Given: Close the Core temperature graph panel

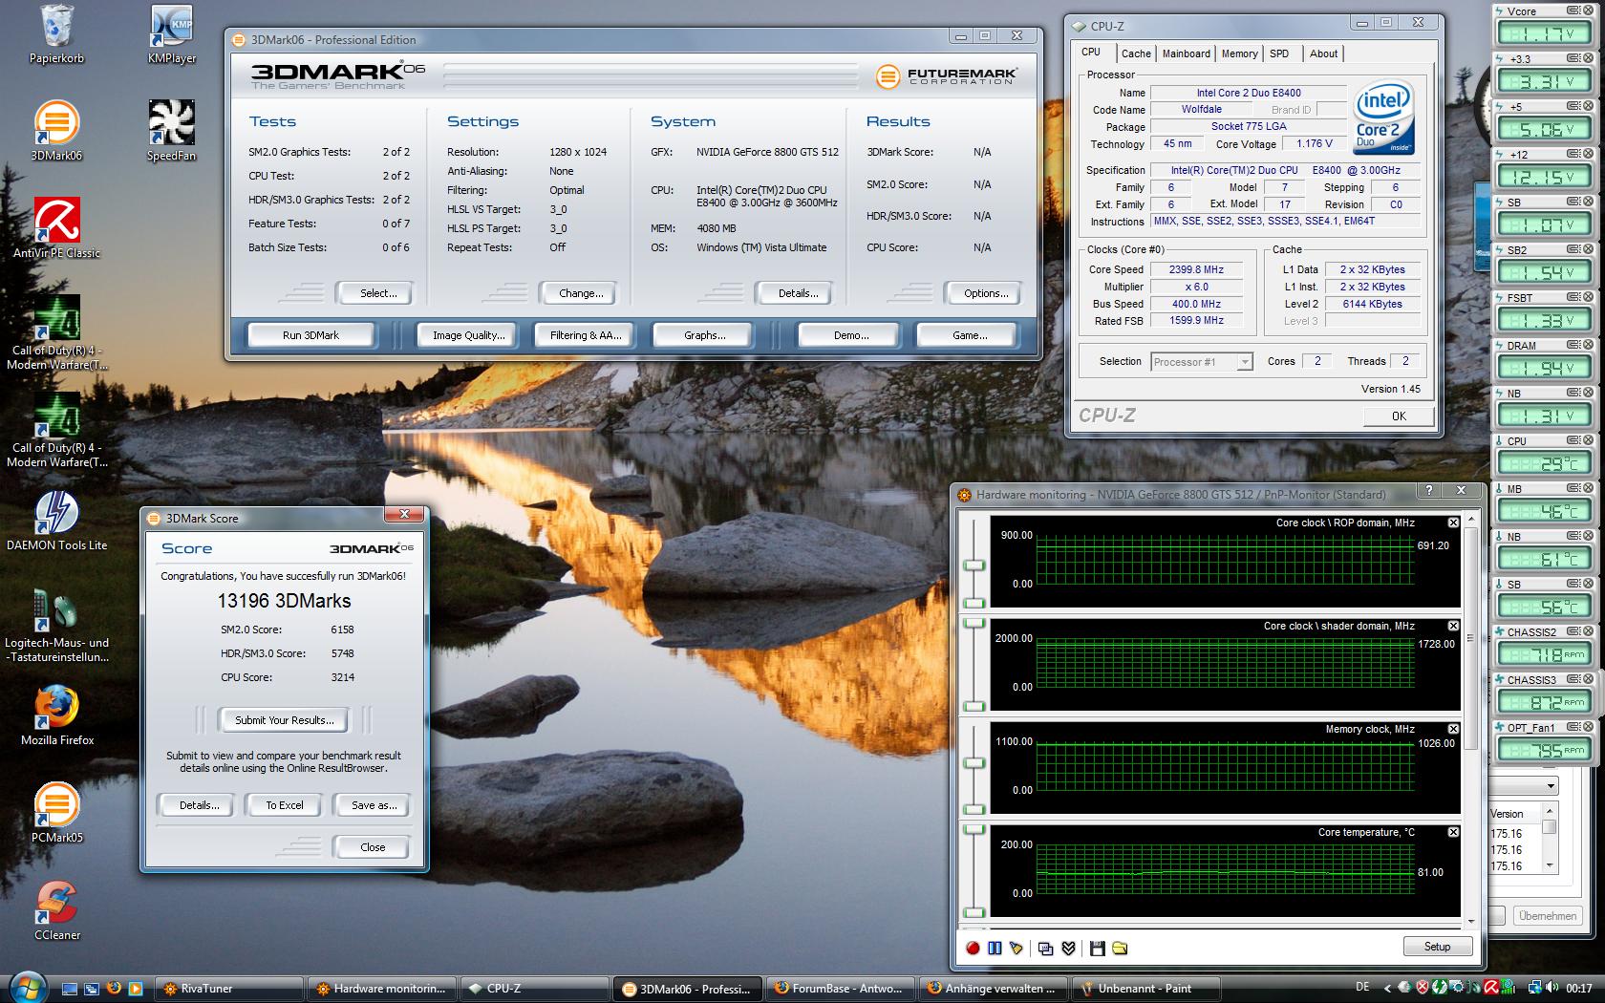Looking at the screenshot, I should pos(1453,832).
